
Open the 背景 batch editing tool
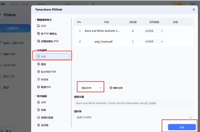pos(53,110)
